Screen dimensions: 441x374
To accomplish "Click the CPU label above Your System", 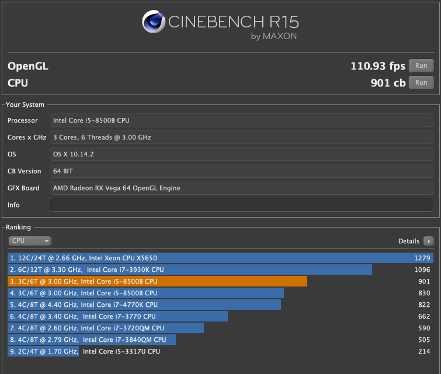I will (18, 83).
